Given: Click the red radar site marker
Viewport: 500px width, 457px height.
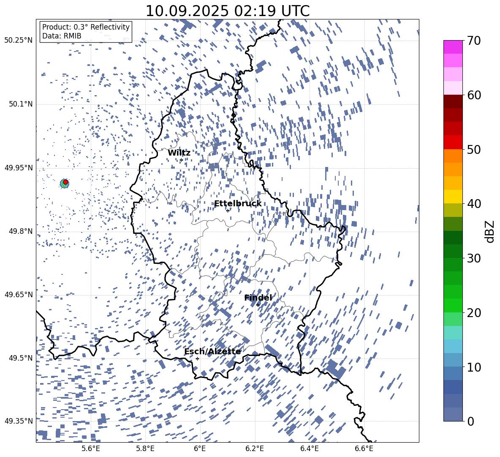Looking at the screenshot, I should point(65,182).
